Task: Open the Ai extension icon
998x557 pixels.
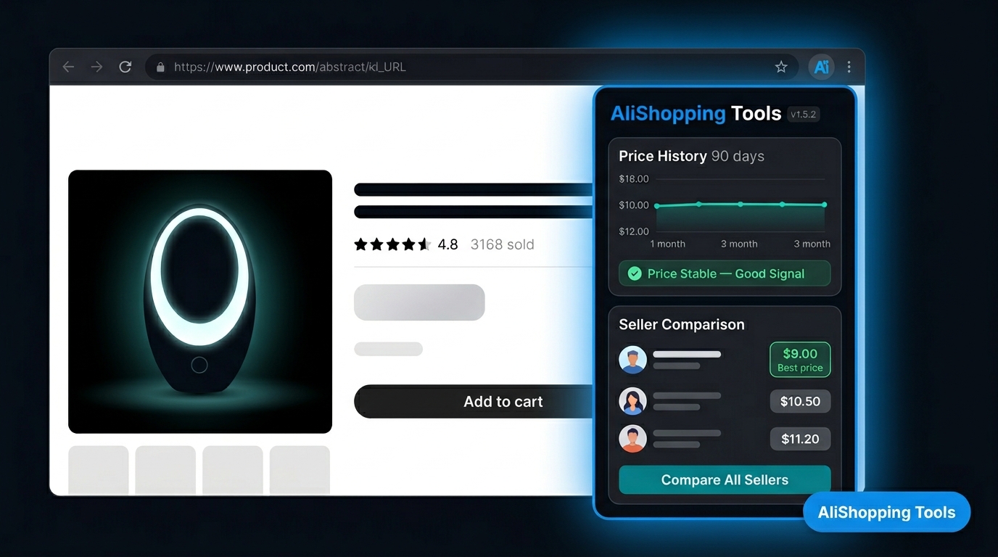Action: (821, 67)
